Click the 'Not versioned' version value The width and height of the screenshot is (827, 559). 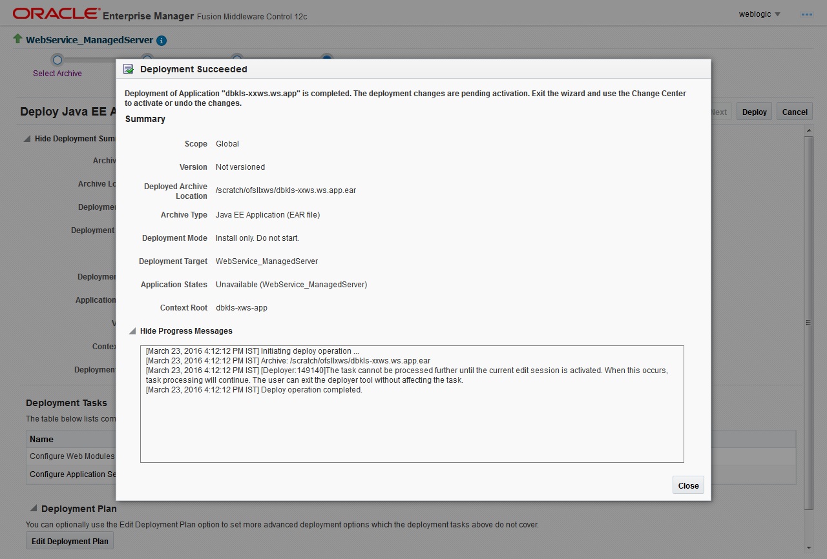click(240, 167)
